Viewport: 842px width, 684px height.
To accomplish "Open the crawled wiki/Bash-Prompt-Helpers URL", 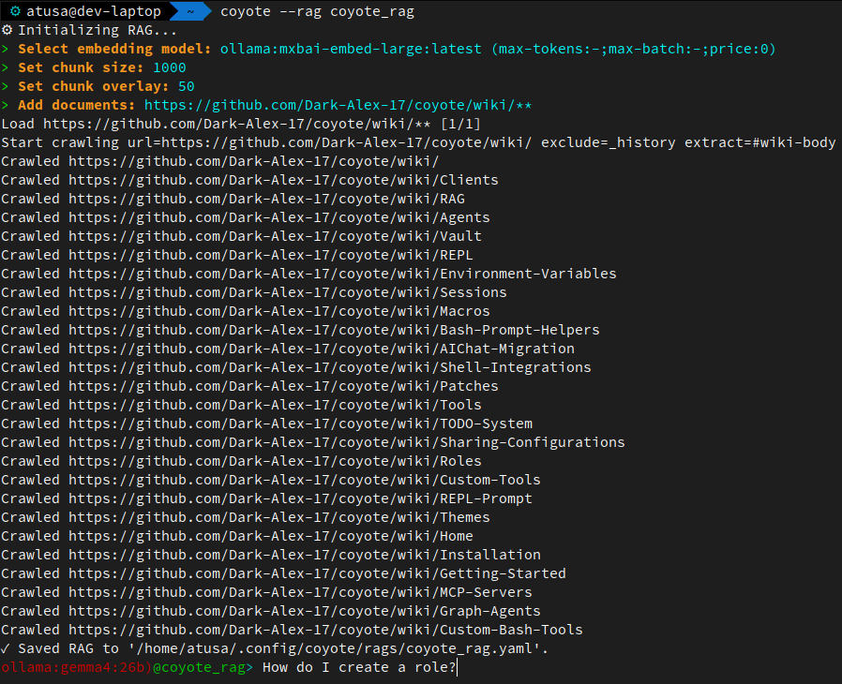I will (334, 330).
